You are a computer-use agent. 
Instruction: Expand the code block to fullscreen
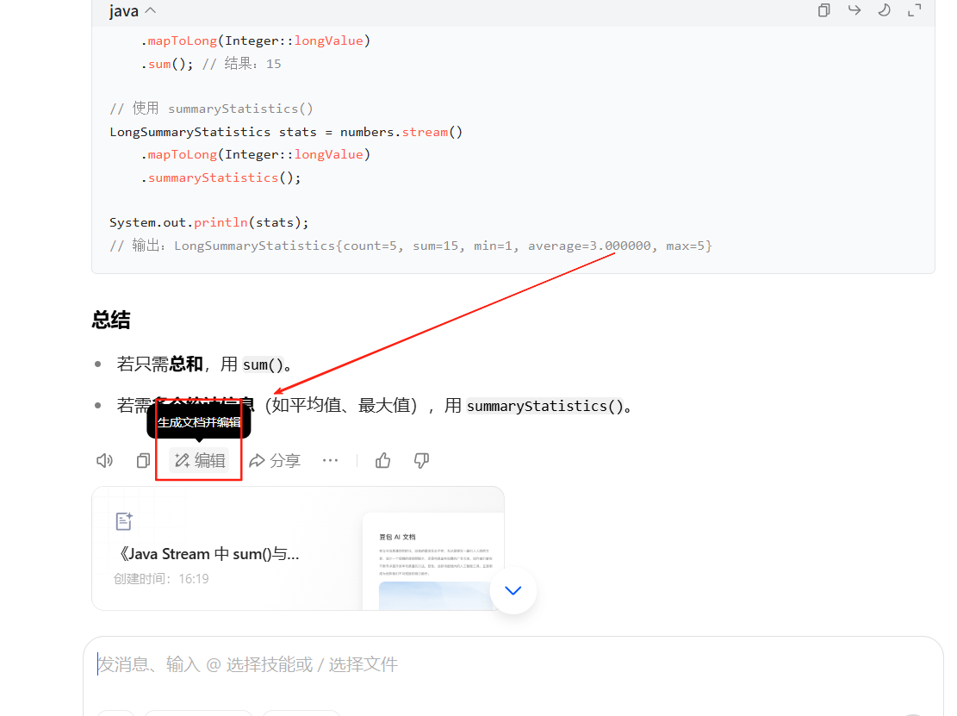tap(914, 9)
